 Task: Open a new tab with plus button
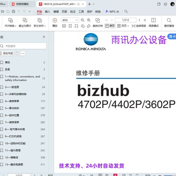click(x=89, y=4)
